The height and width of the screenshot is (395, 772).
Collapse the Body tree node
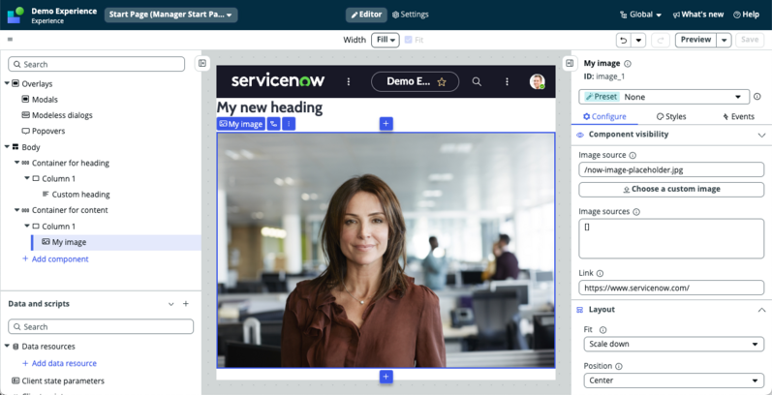7,146
